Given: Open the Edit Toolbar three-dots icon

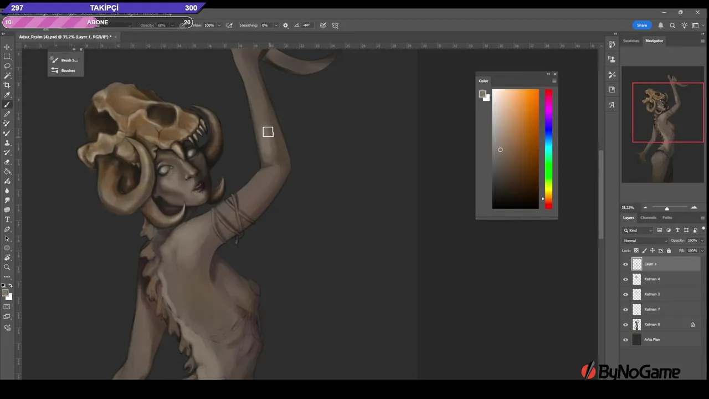Looking at the screenshot, I should [7, 276].
